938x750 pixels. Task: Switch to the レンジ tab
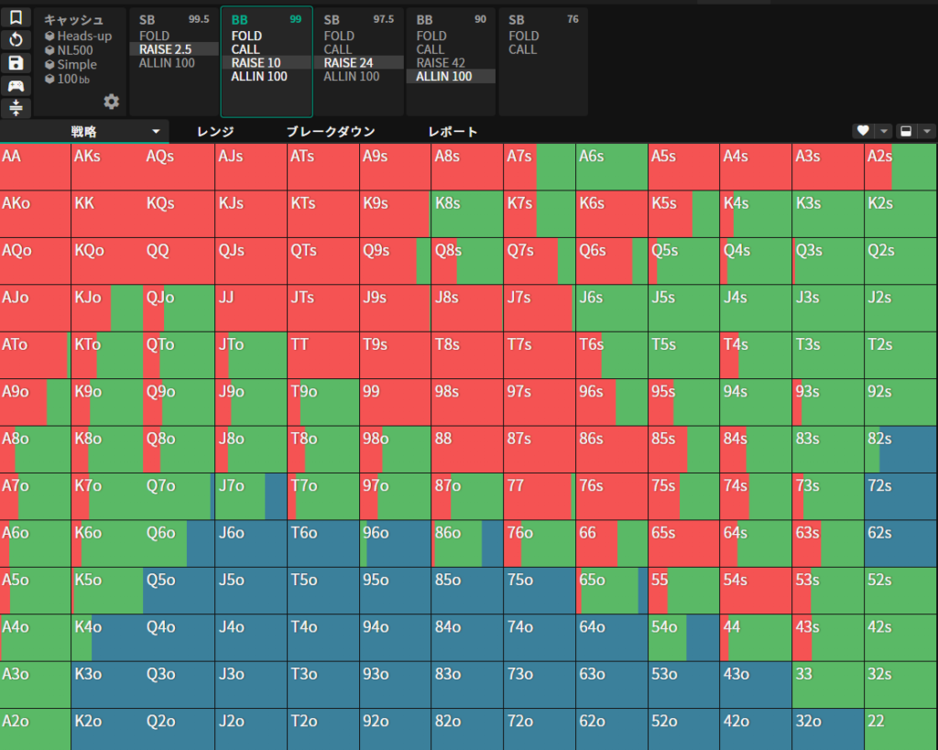click(x=215, y=132)
